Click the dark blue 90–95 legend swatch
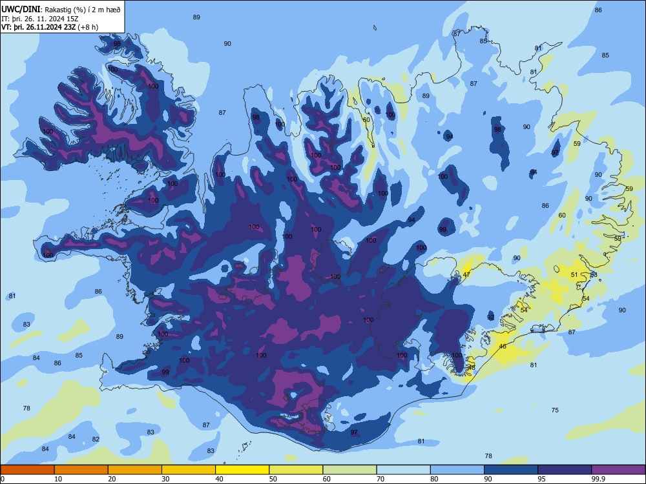 tap(511, 470)
